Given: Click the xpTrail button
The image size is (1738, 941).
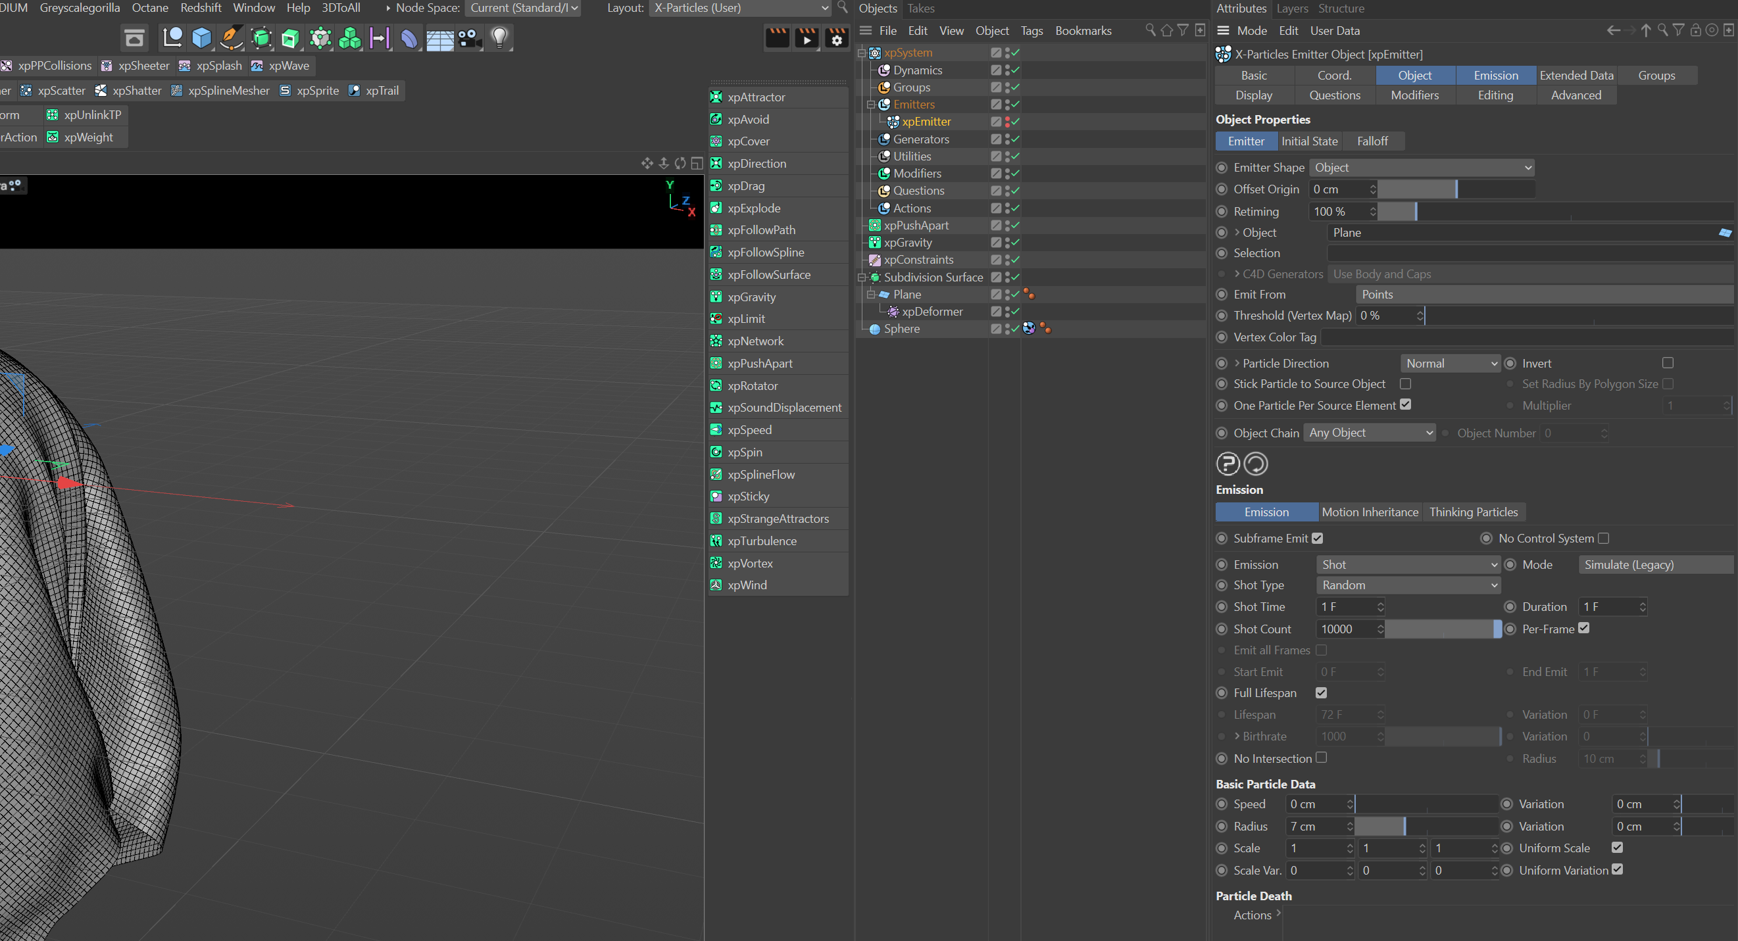Looking at the screenshot, I should [x=374, y=90].
